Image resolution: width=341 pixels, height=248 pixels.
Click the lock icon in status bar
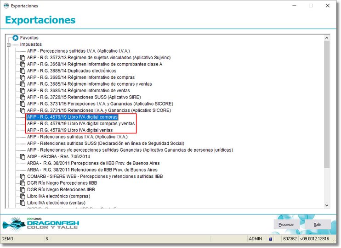[x=270, y=239]
